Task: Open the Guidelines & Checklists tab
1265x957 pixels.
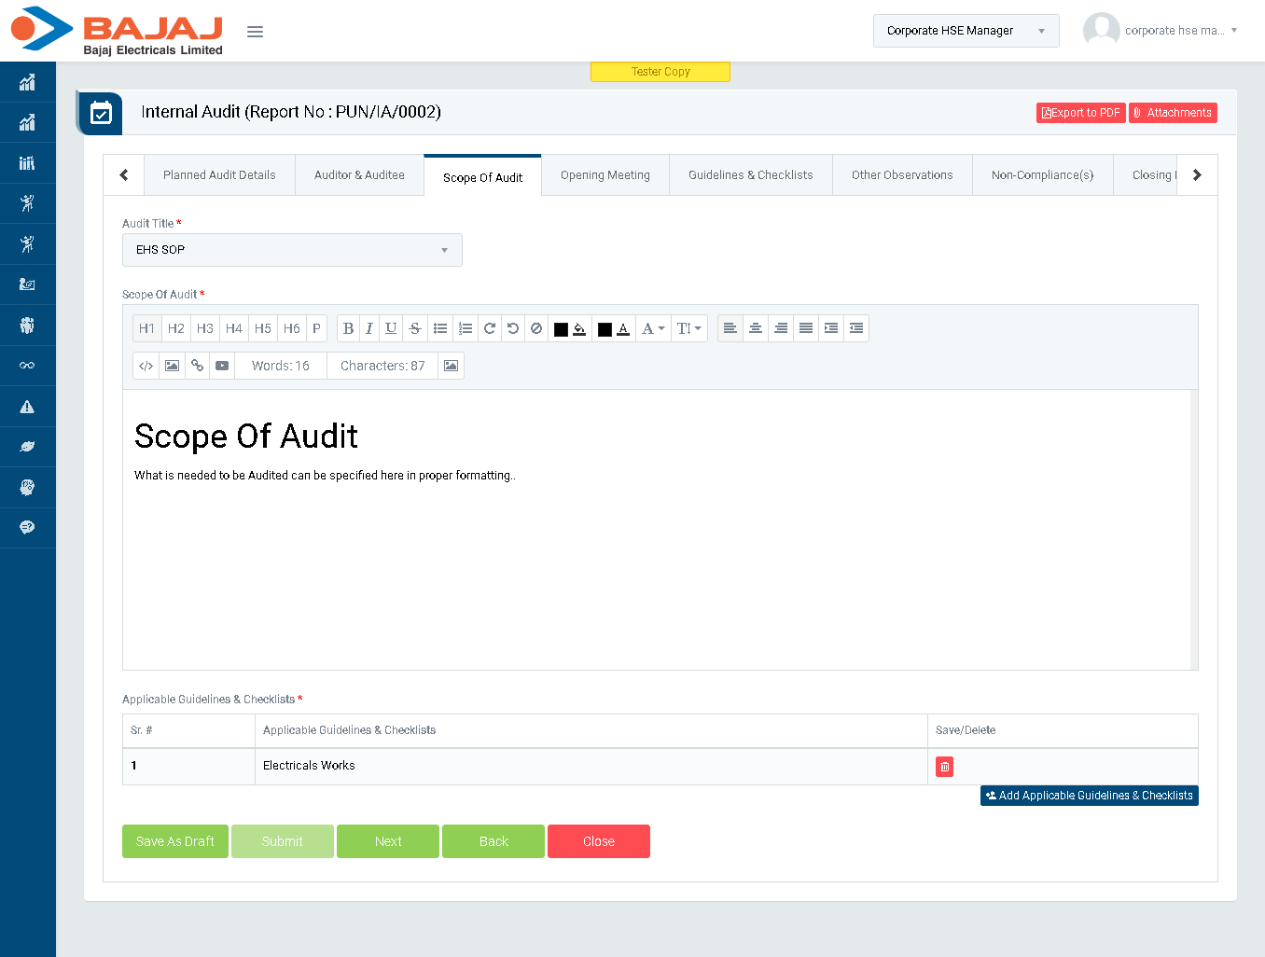Action: click(750, 175)
